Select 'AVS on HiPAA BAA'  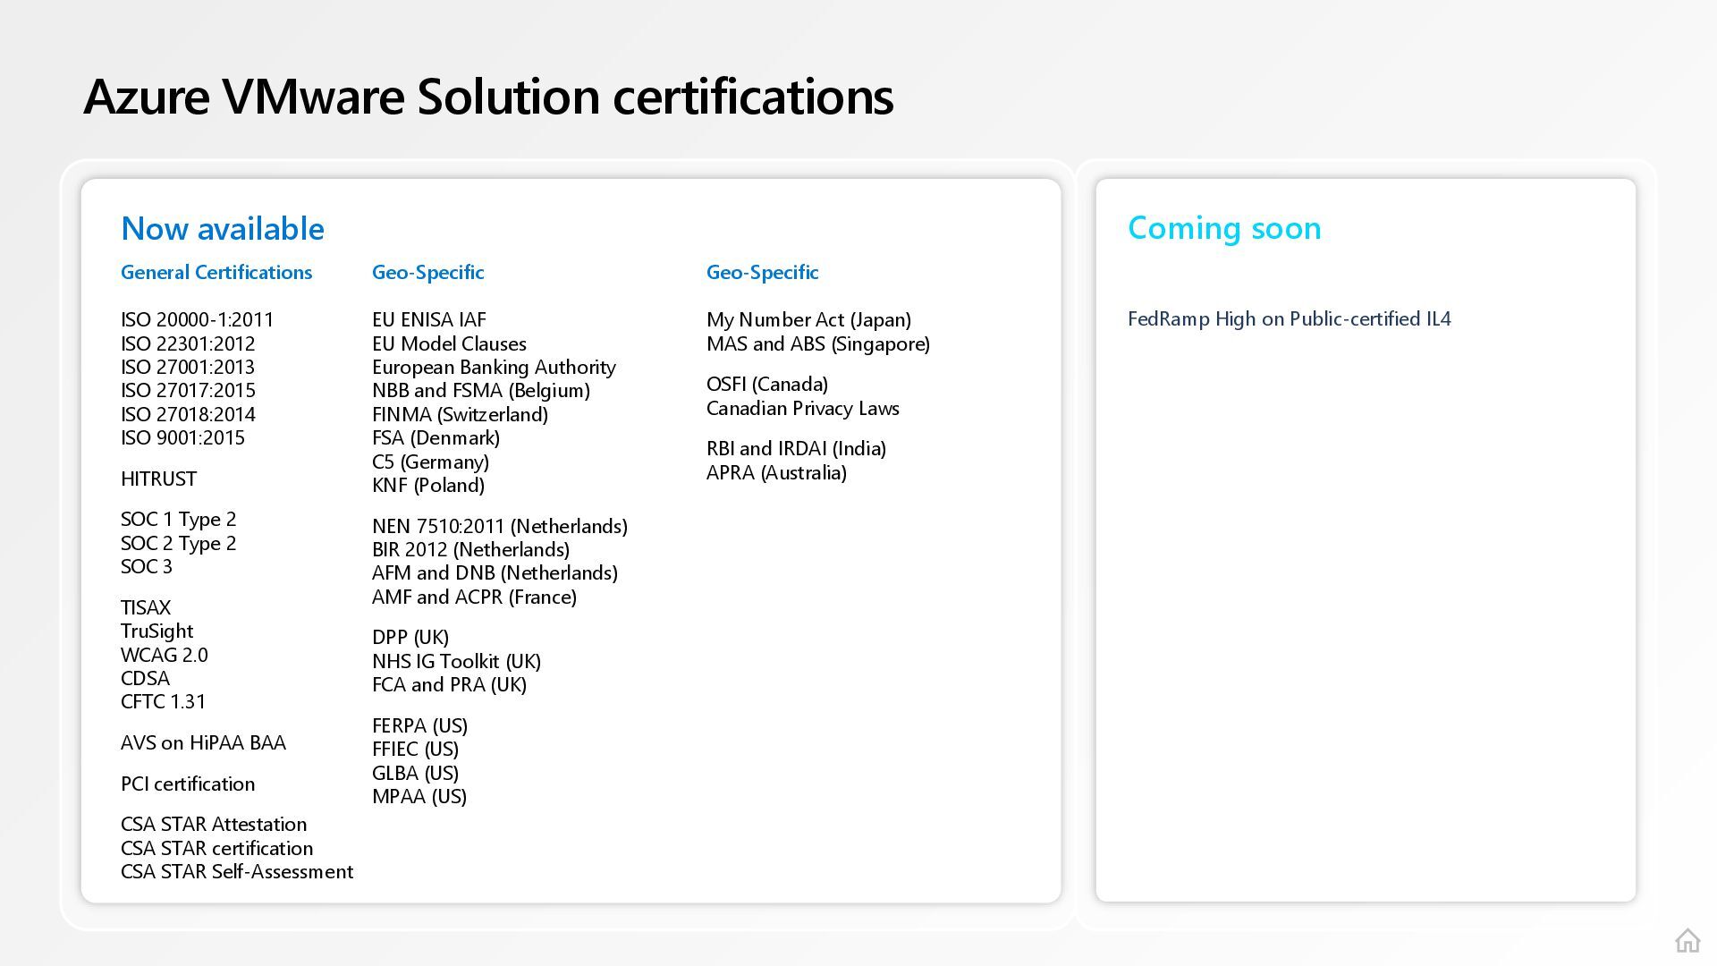click(x=204, y=742)
